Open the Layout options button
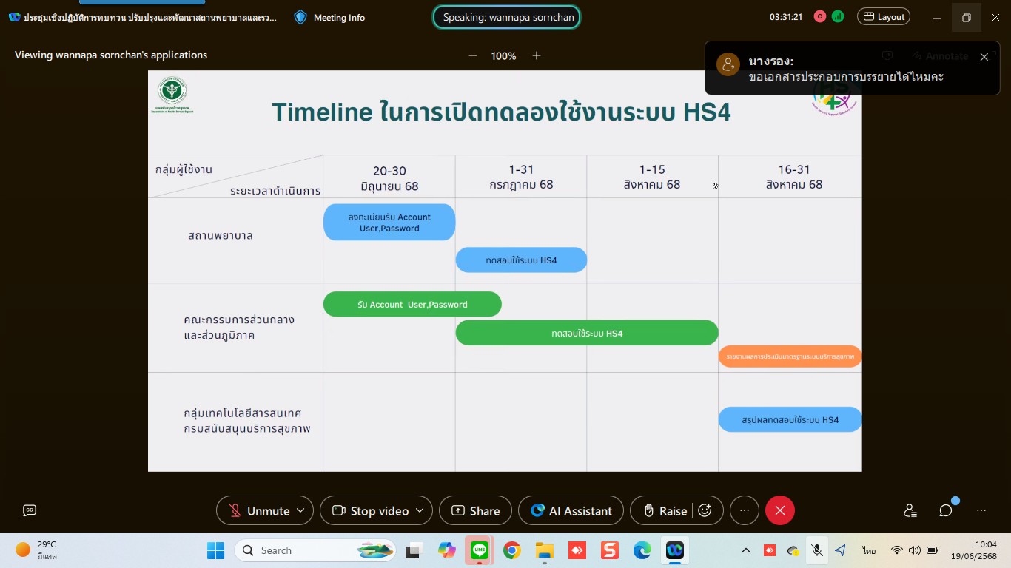The height and width of the screenshot is (568, 1011). tap(884, 16)
